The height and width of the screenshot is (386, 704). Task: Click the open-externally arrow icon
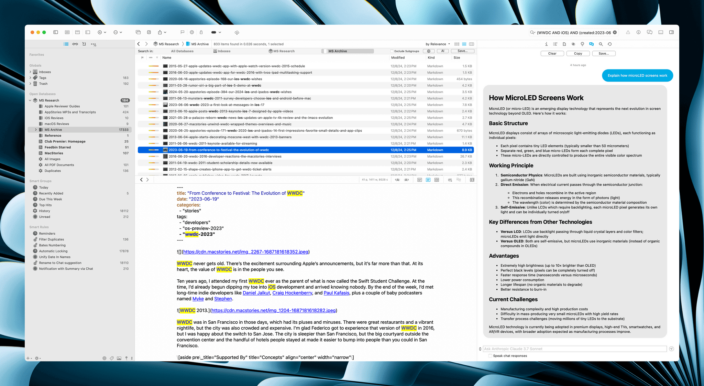coord(149,32)
